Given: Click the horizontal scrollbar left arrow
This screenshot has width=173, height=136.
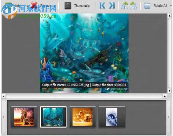Looking at the screenshot, I should pos(3,96).
